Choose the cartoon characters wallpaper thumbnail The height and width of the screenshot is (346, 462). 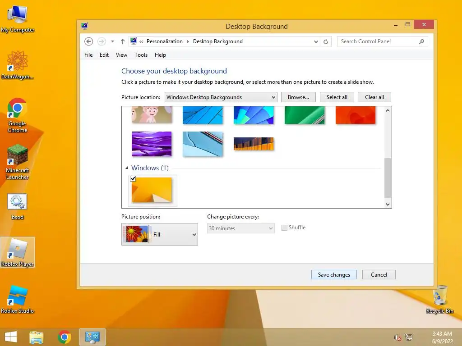tap(152, 115)
